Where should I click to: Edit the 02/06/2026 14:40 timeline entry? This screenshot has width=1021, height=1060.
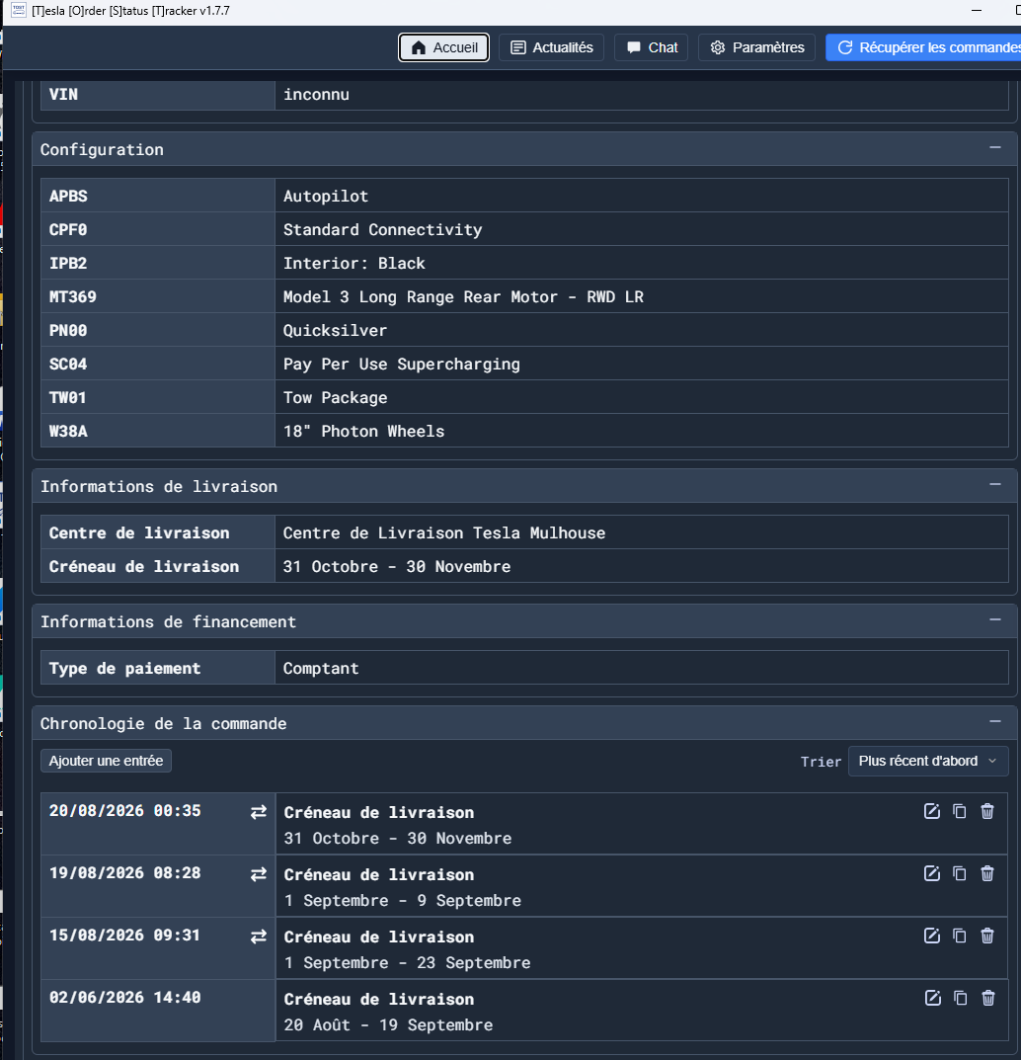[x=932, y=998]
